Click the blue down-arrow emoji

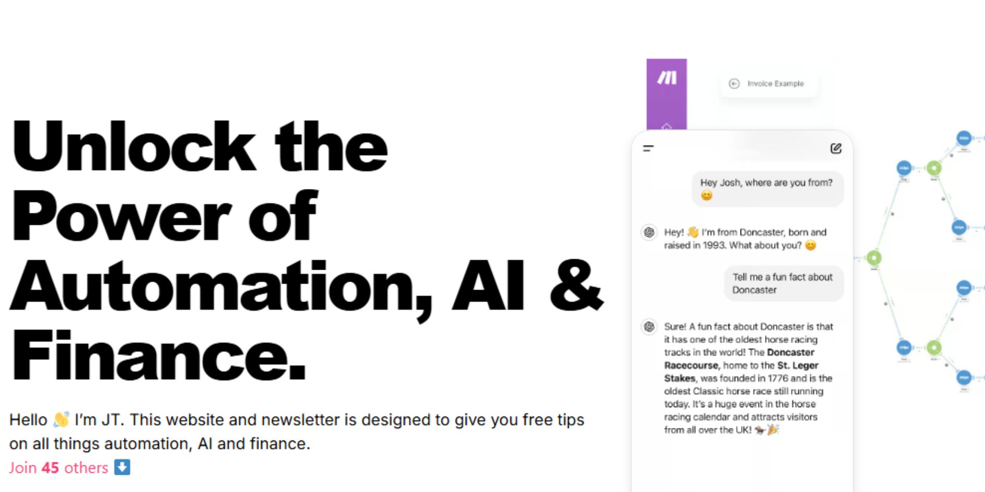(x=122, y=467)
